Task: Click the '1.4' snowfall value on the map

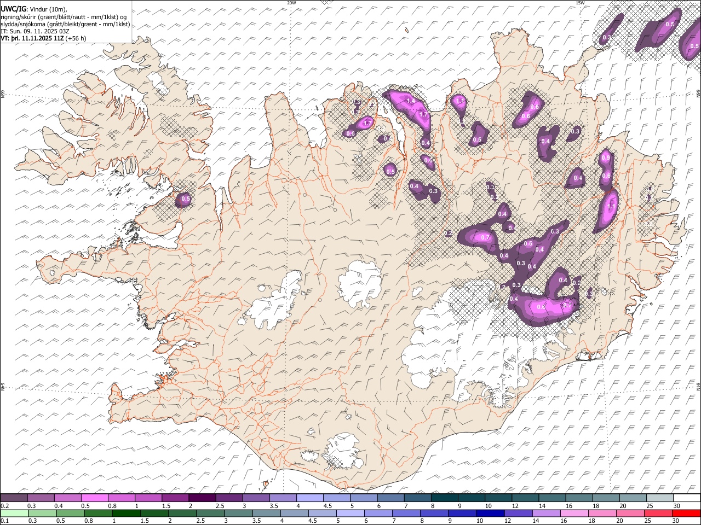Action: [x=410, y=101]
